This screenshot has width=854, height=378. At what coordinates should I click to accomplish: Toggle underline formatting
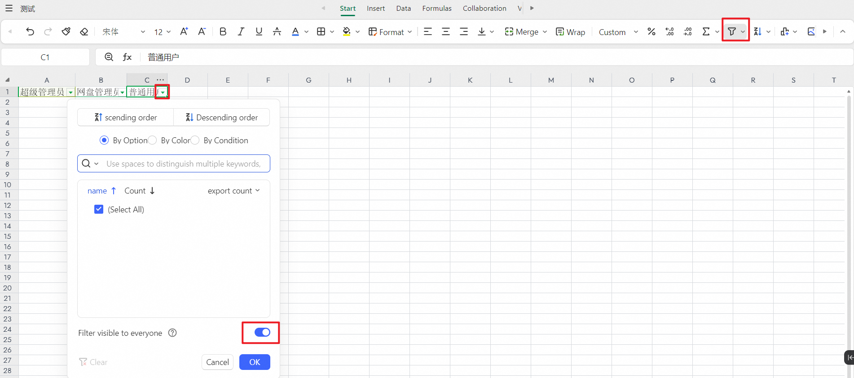tap(259, 31)
